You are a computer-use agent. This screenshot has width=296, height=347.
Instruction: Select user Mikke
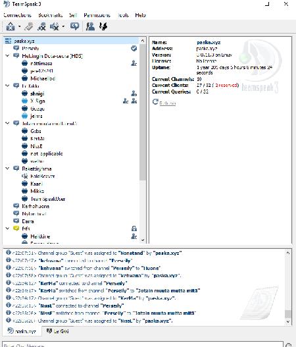[37, 191]
